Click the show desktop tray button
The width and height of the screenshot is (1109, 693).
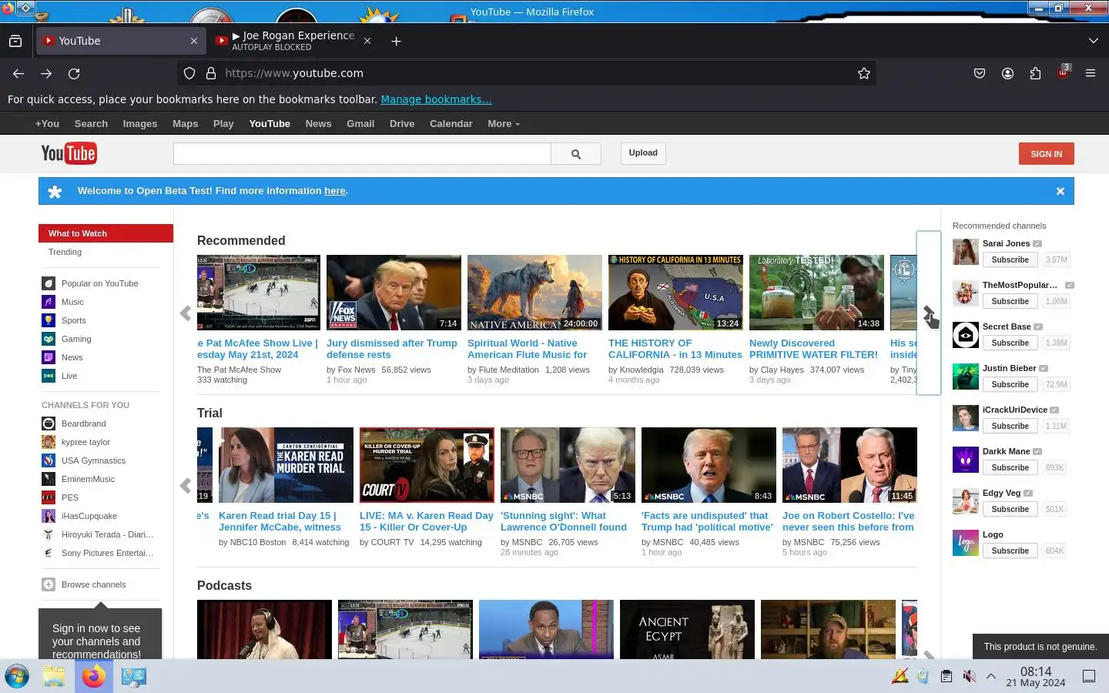click(x=1089, y=676)
